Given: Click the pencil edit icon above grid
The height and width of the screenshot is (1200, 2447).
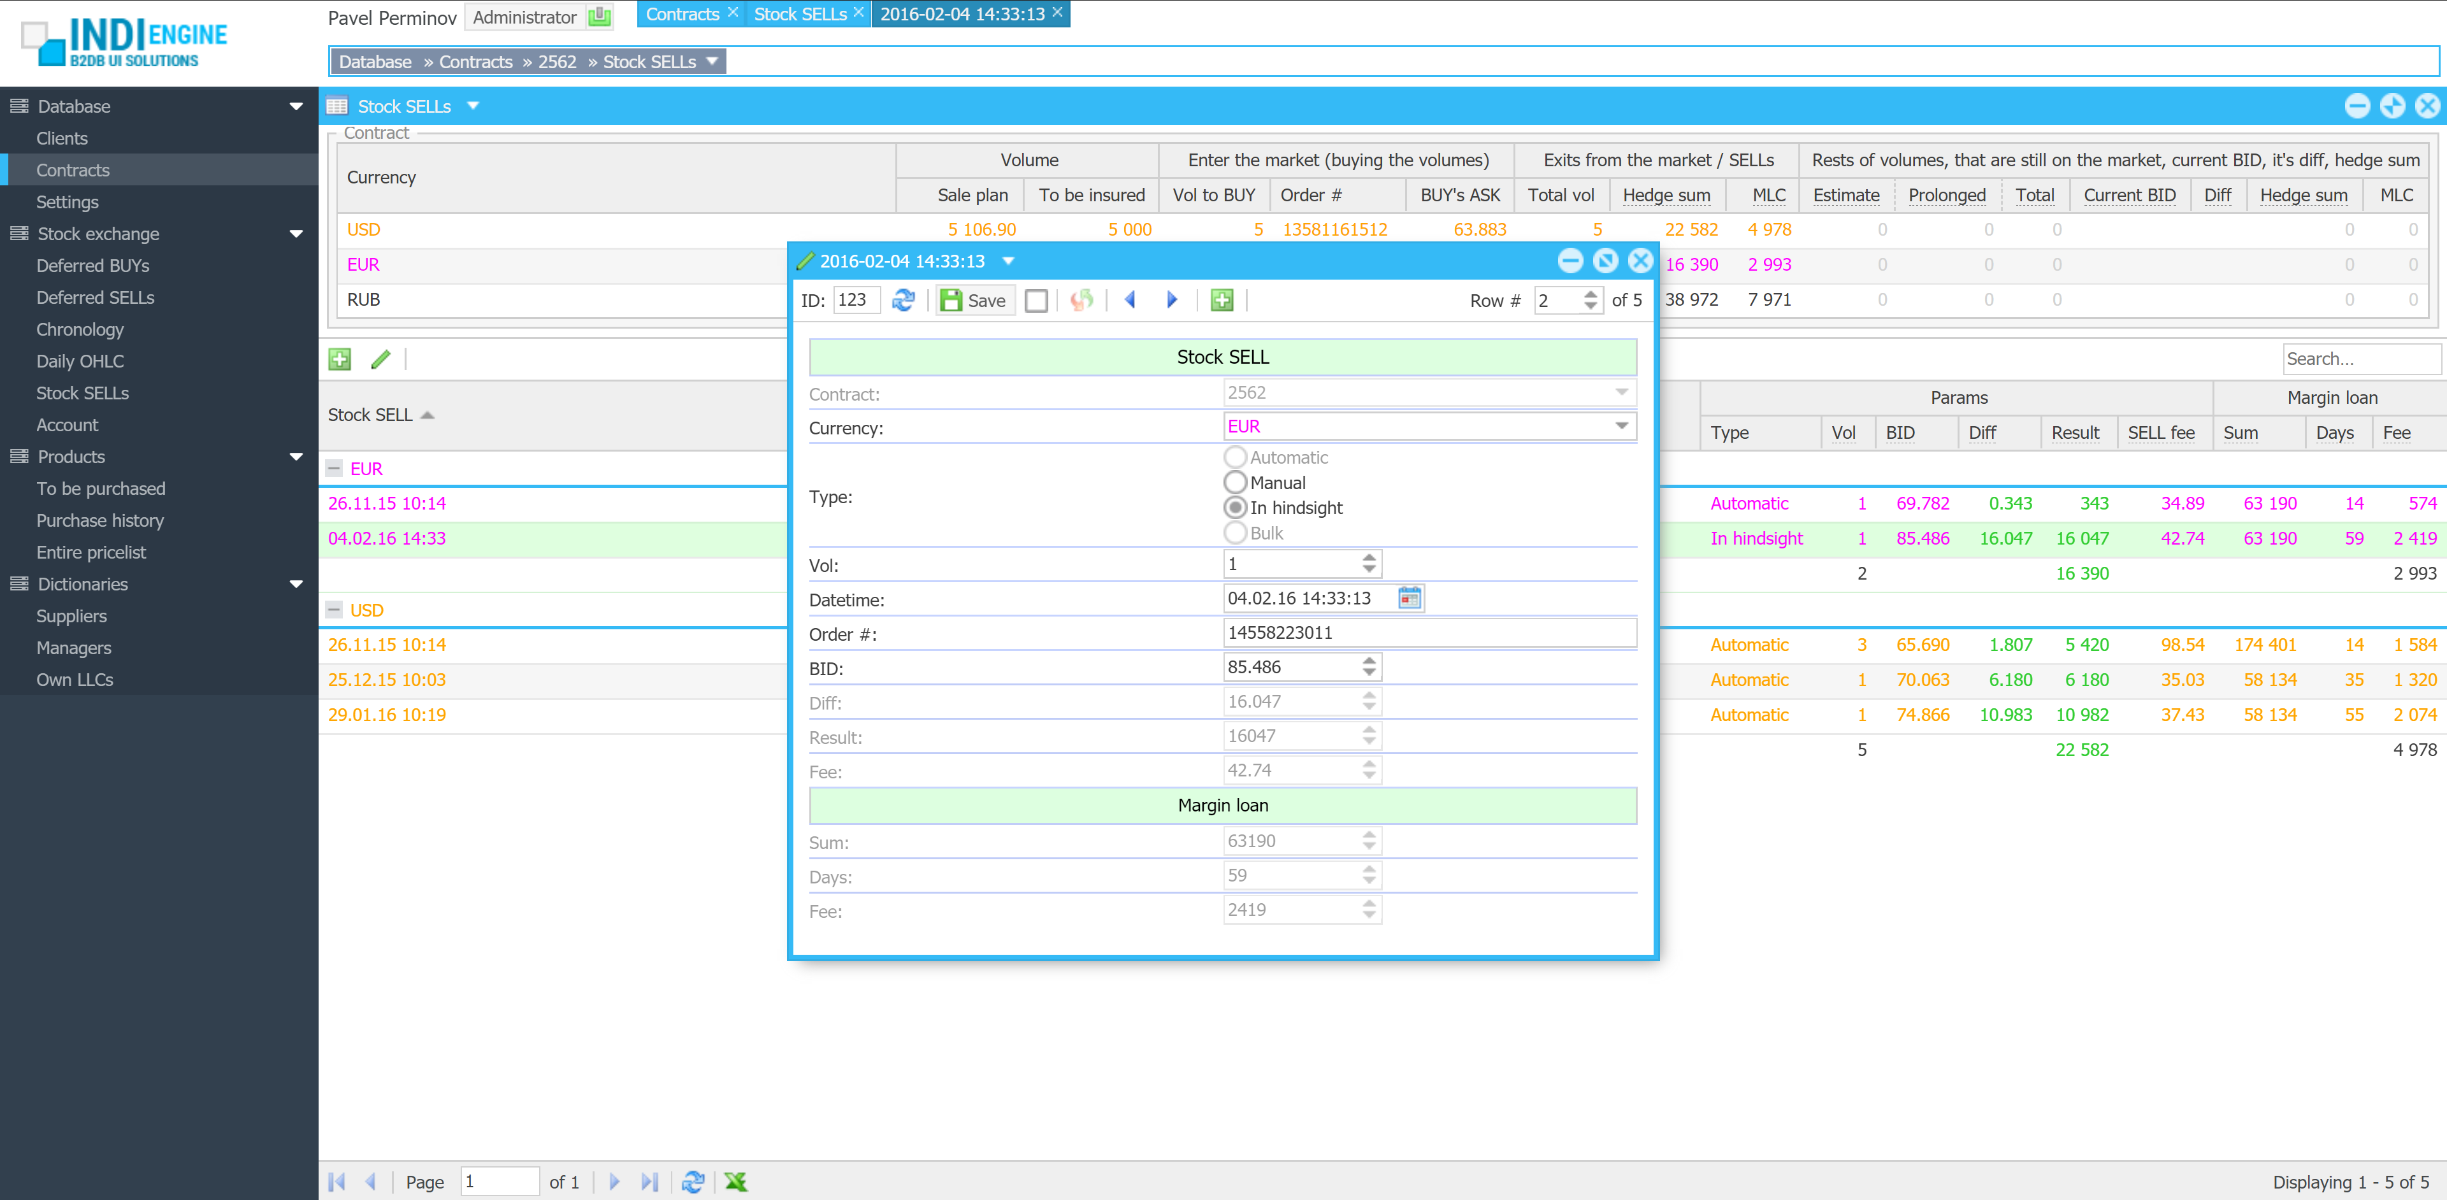Looking at the screenshot, I should (x=380, y=360).
